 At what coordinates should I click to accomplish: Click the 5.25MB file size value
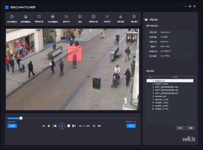[x=164, y=37]
